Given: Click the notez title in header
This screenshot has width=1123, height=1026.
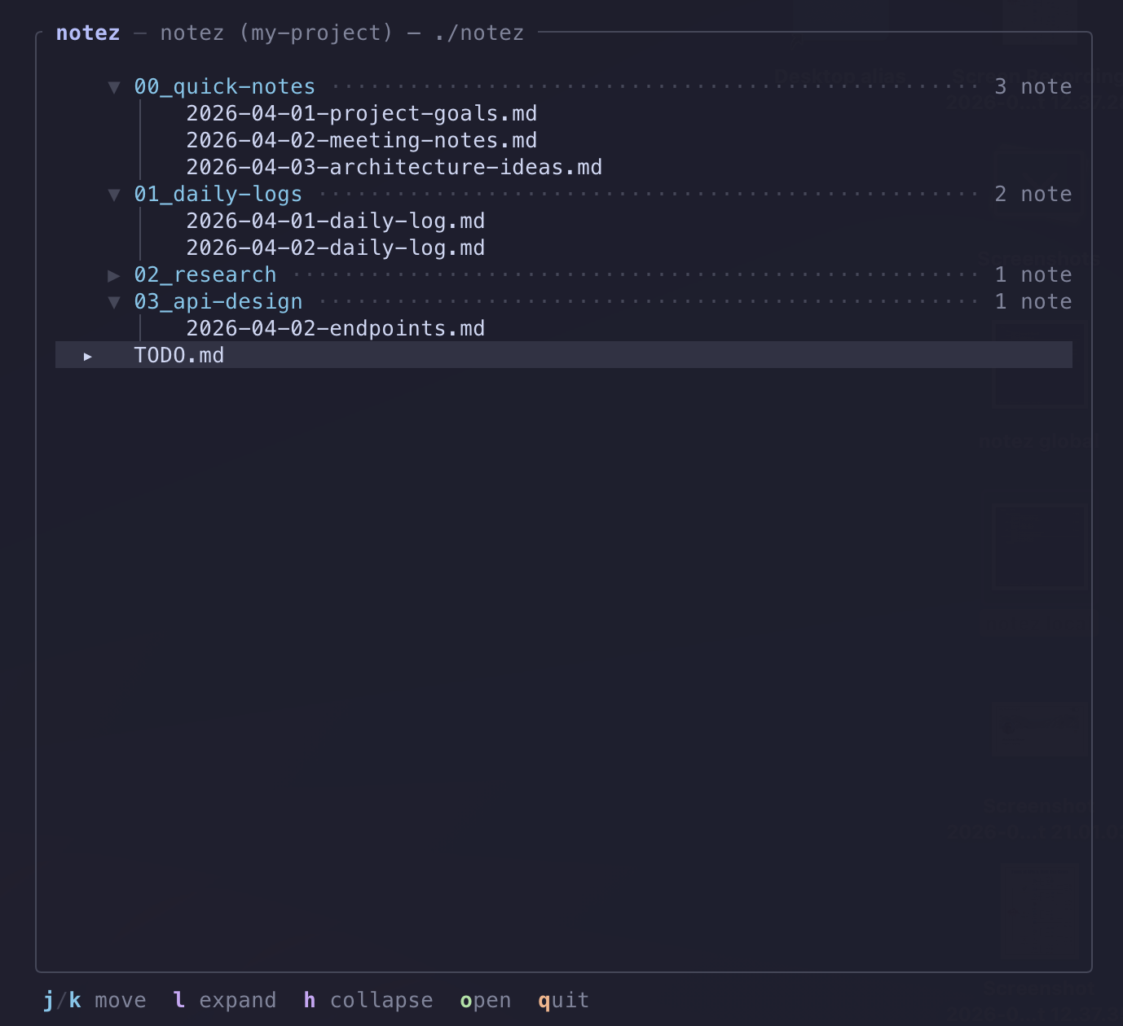Looking at the screenshot, I should coord(88,33).
